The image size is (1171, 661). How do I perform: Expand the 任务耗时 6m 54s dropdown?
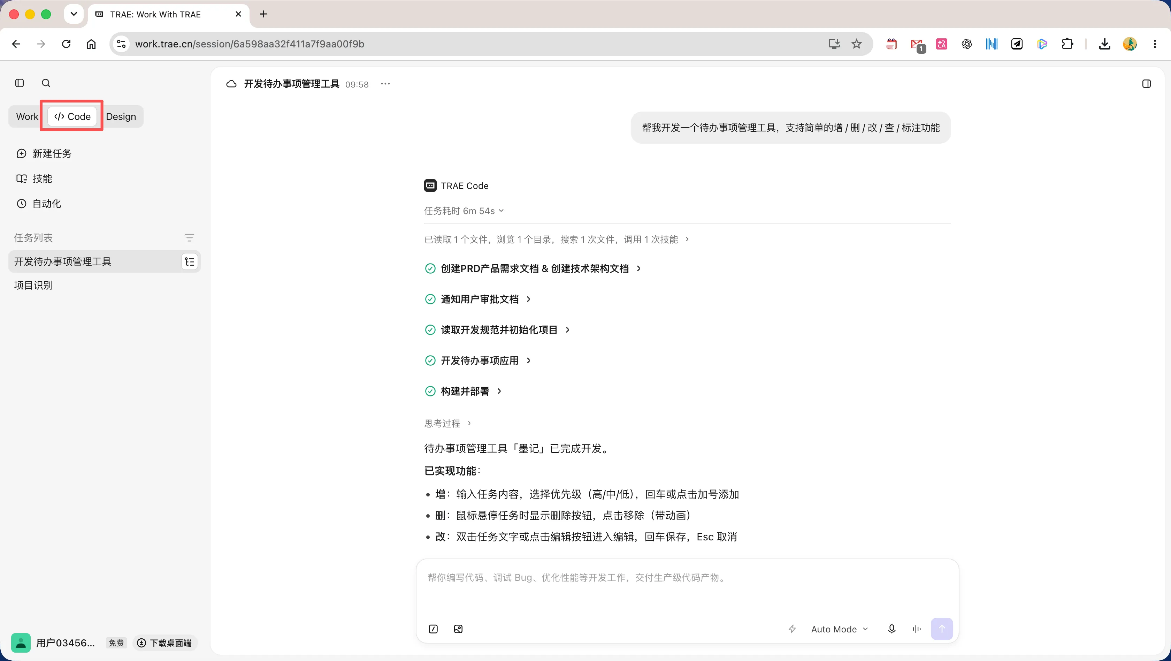[x=464, y=211]
